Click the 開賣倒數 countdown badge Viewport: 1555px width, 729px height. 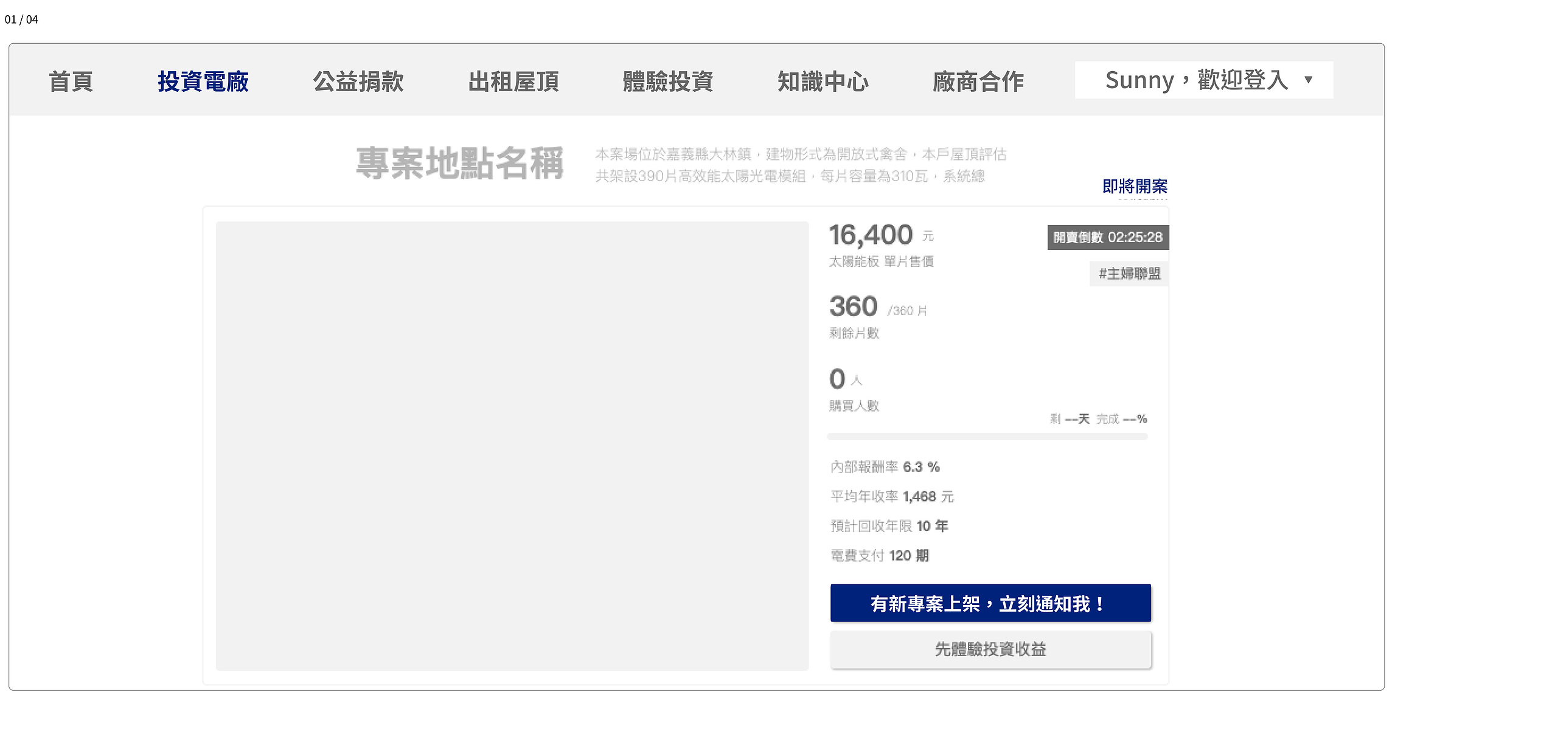tap(1108, 237)
